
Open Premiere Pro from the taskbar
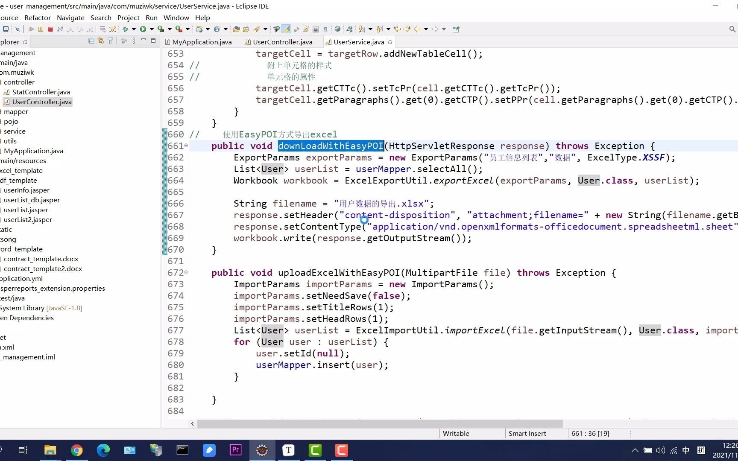point(235,450)
